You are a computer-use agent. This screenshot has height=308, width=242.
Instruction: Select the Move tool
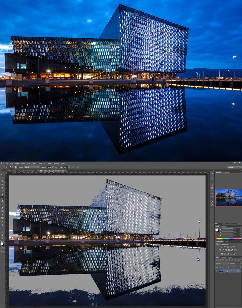[2, 174]
